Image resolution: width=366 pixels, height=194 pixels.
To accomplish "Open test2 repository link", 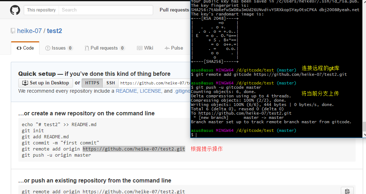I will [54, 31].
